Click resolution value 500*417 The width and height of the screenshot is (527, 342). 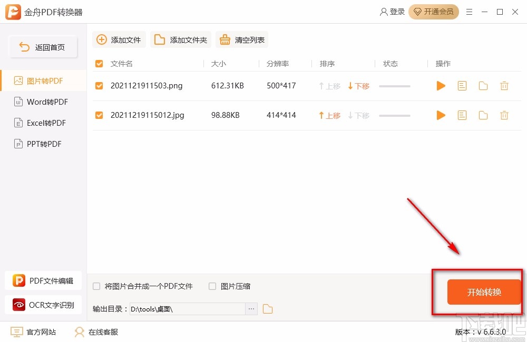pos(281,86)
